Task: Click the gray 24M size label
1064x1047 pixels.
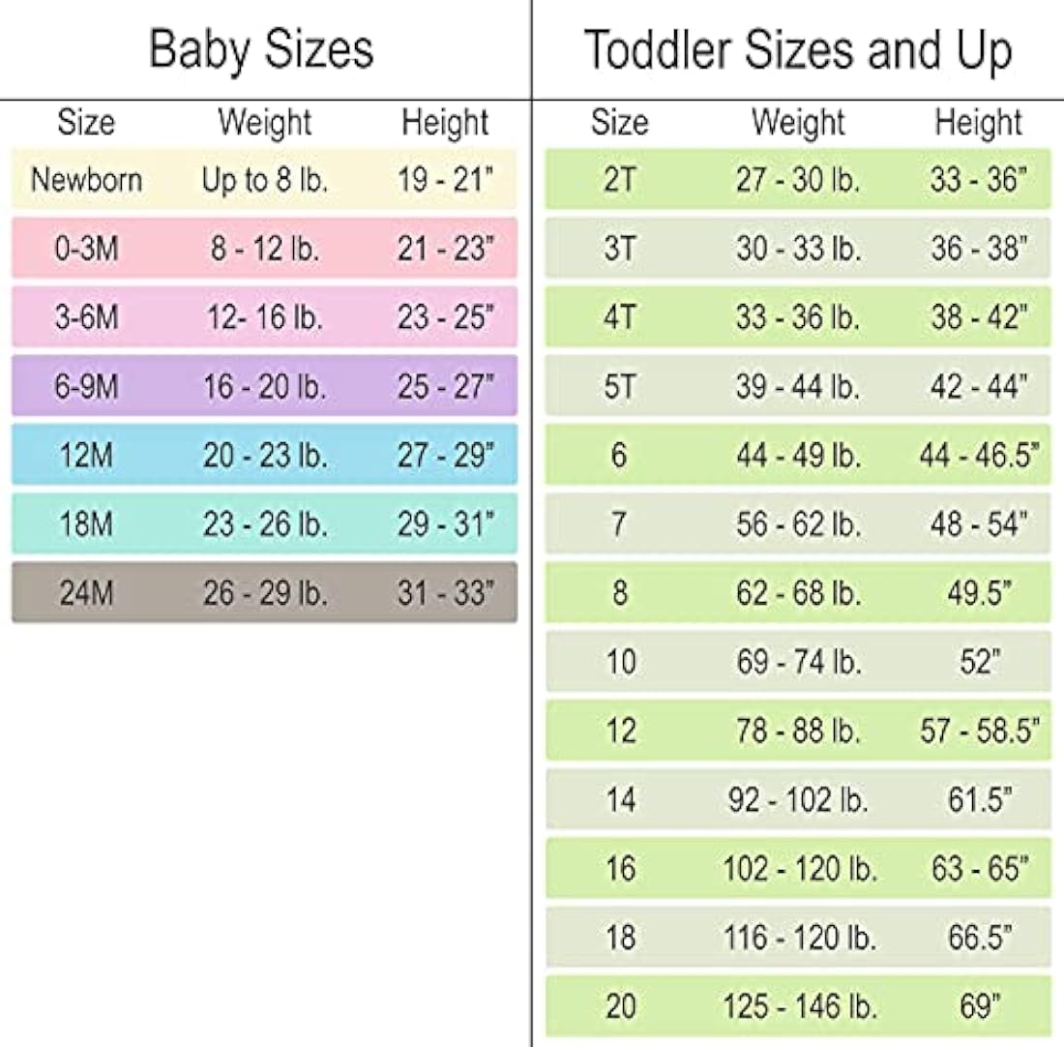Action: pyautogui.click(x=86, y=593)
